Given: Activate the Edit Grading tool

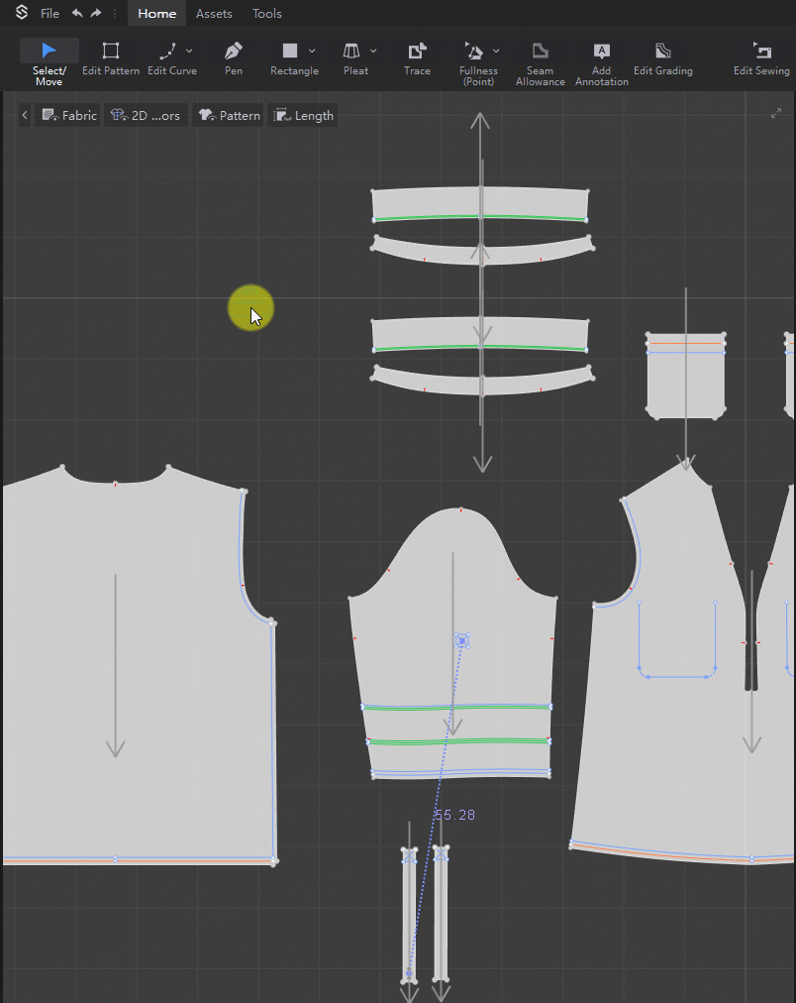Looking at the screenshot, I should (662, 60).
